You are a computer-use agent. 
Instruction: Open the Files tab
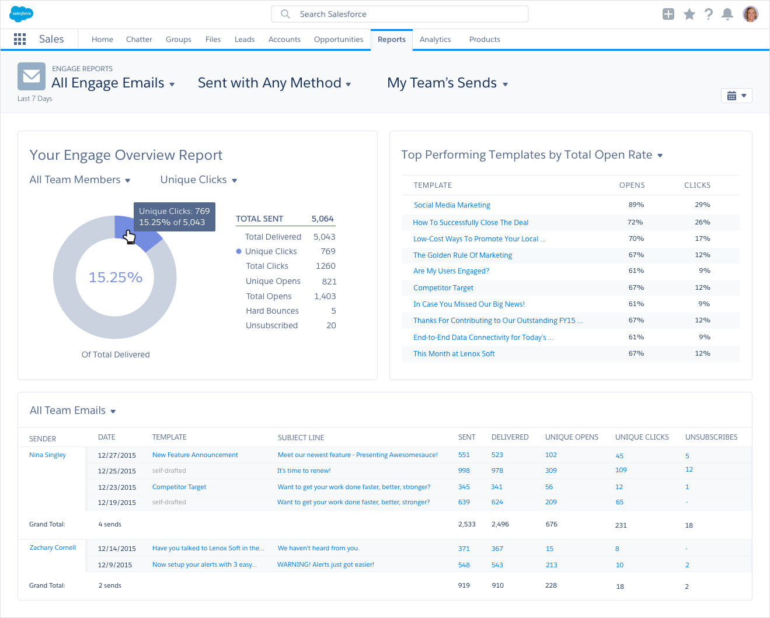(213, 40)
